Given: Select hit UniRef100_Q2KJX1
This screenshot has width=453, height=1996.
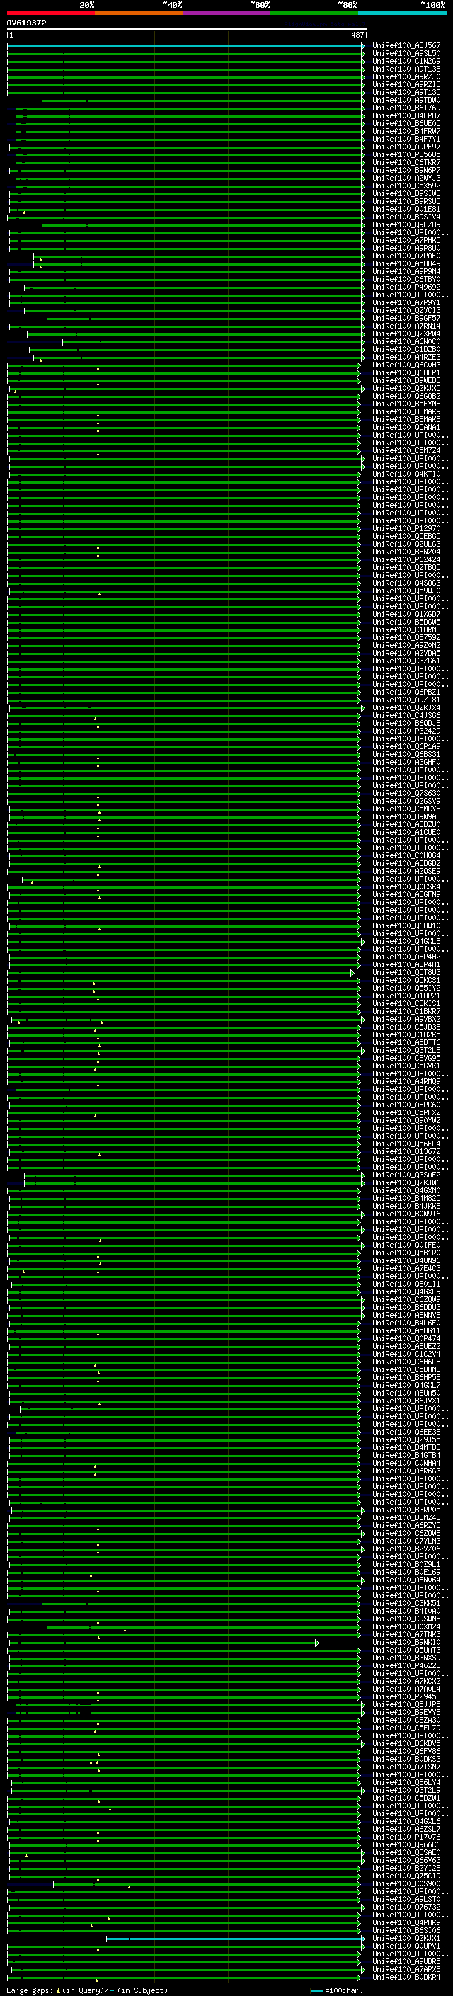Looking at the screenshot, I should pyautogui.click(x=406, y=1939).
